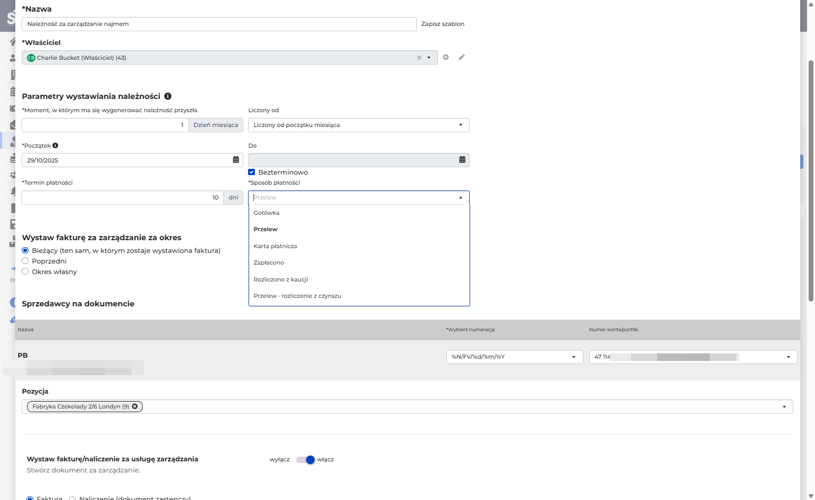Expand the Liczony od początku miesiąca dropdown
815x500 pixels.
tap(461, 125)
